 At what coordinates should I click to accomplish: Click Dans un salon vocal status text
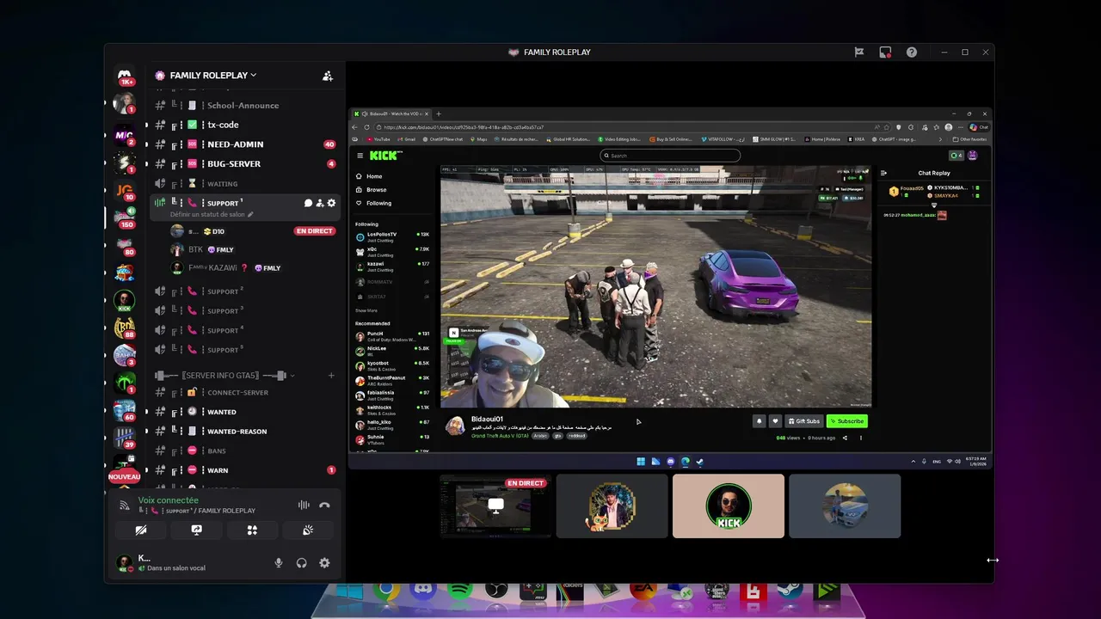click(x=176, y=568)
